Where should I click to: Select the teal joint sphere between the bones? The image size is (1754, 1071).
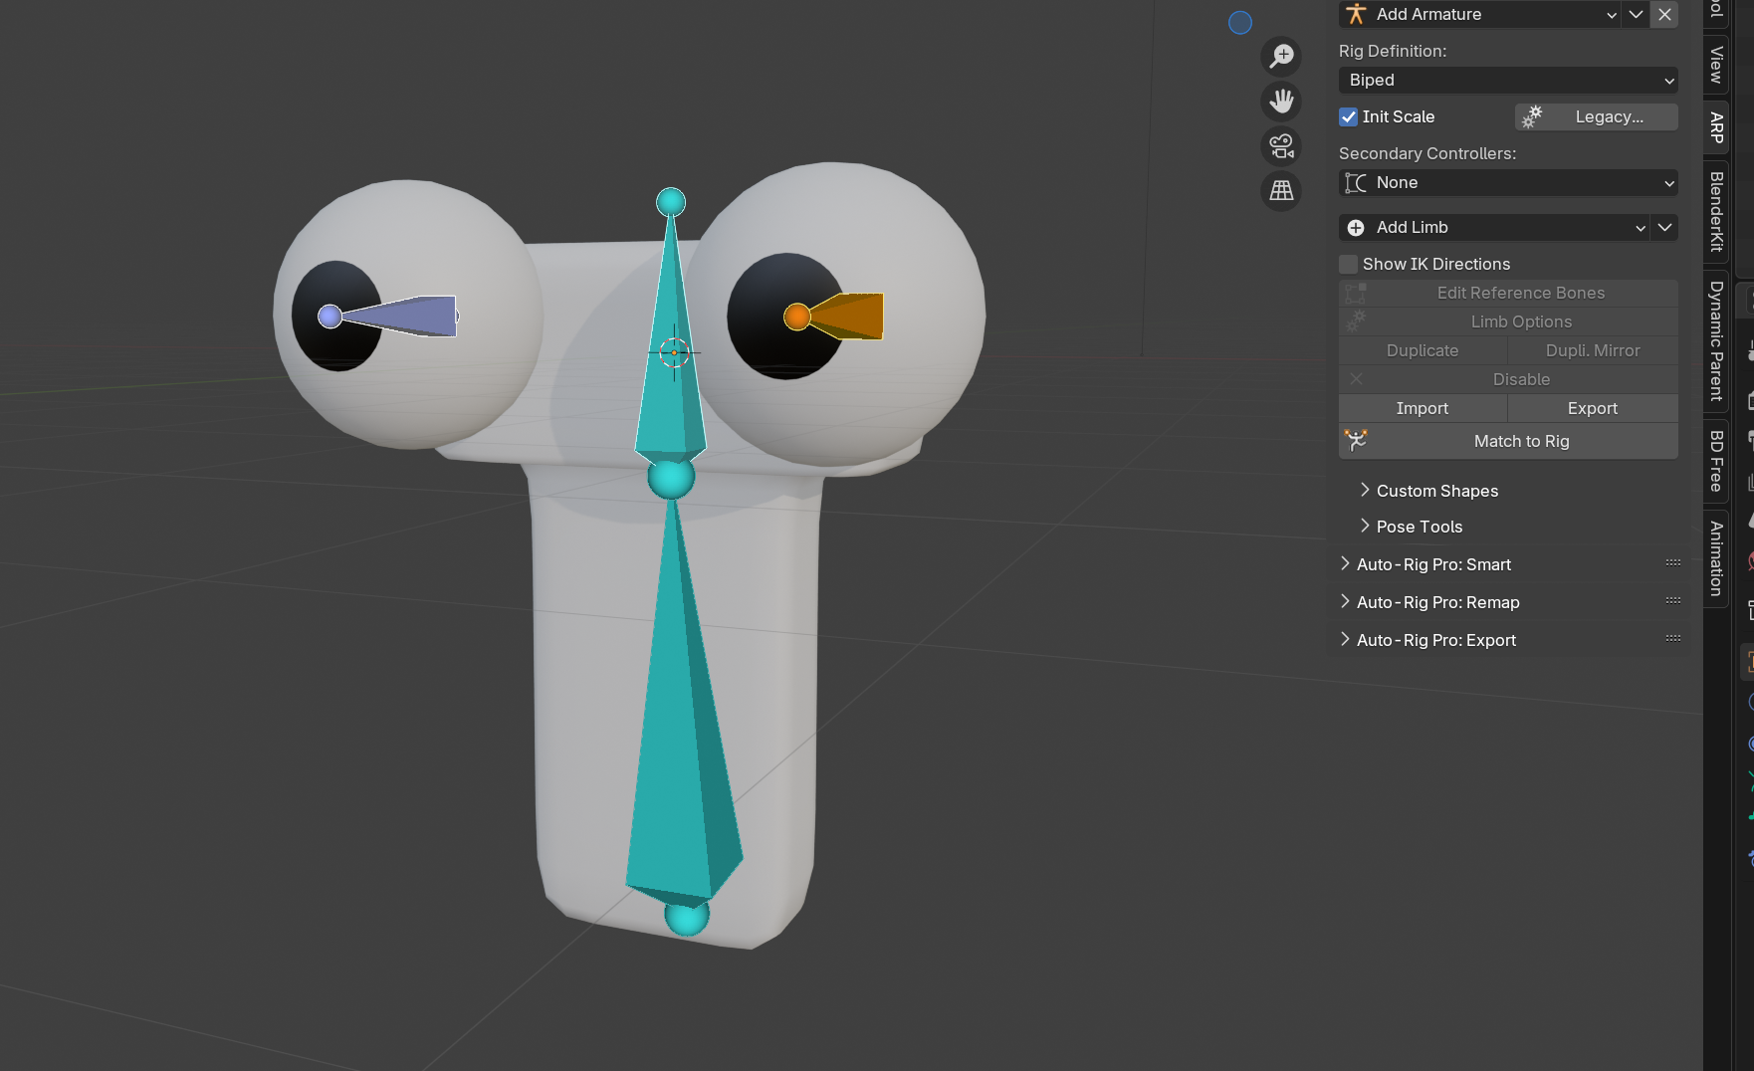click(x=671, y=478)
